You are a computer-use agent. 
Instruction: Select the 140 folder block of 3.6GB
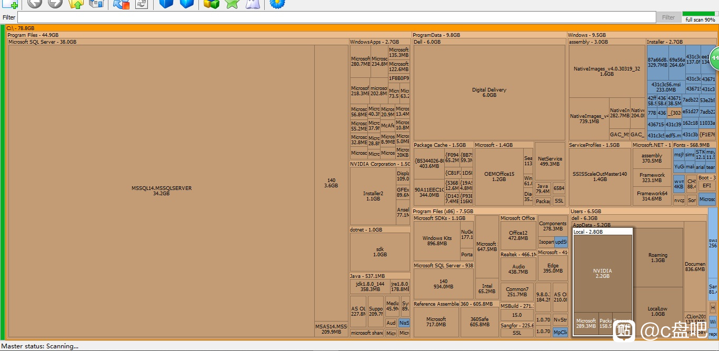331,183
